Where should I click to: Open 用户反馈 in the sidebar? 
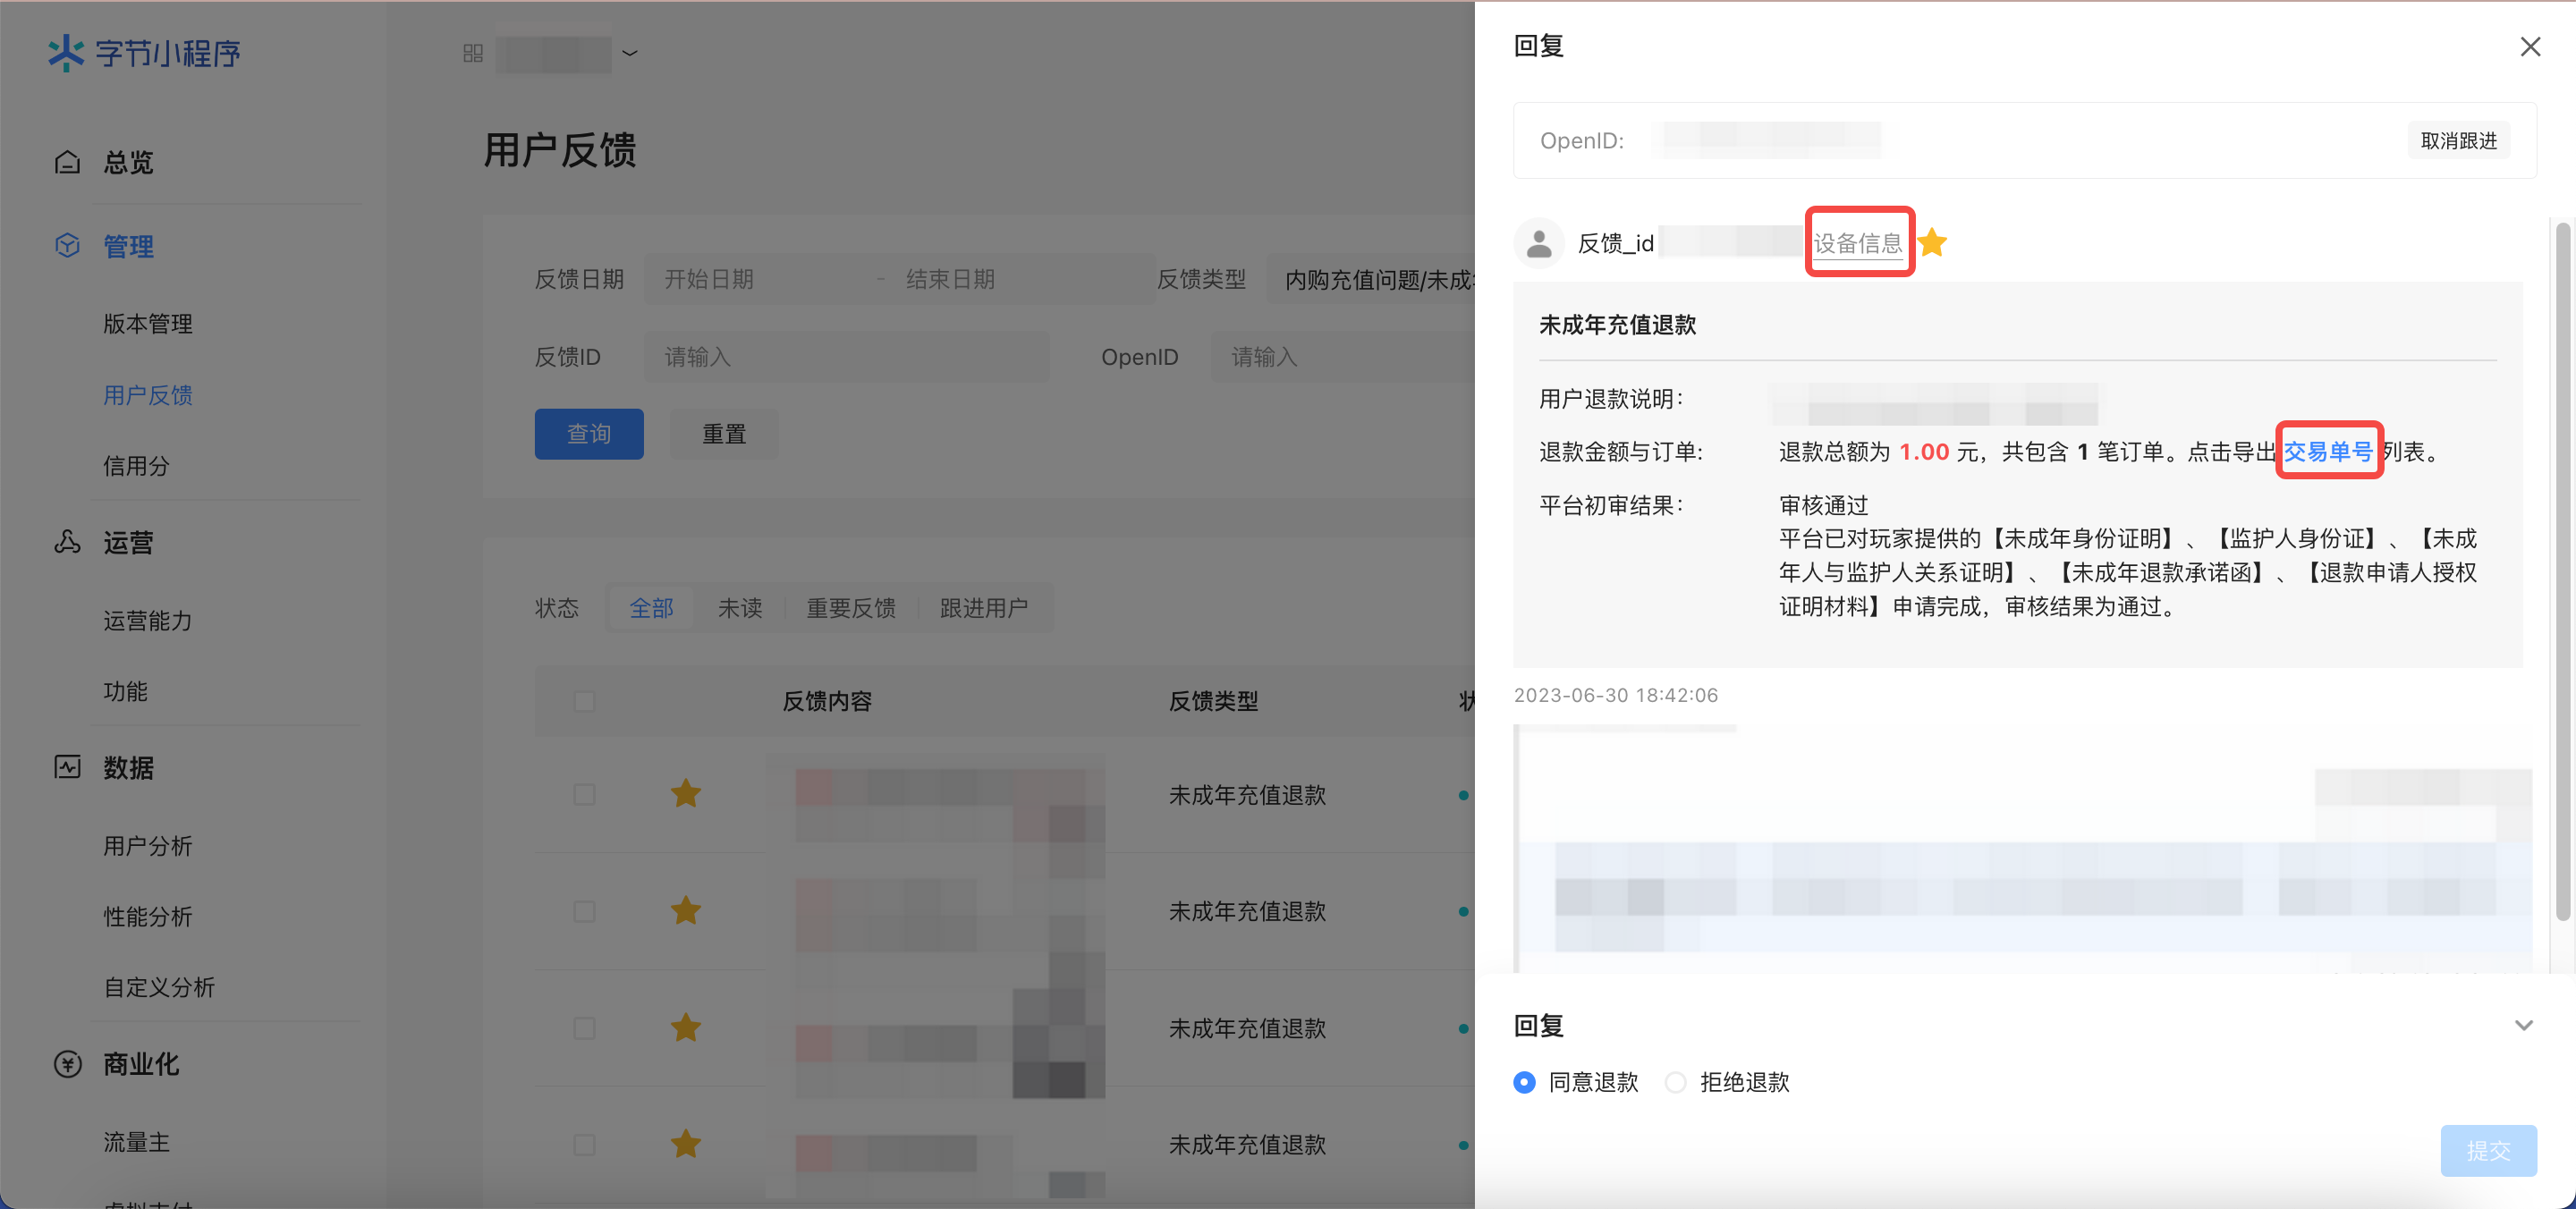[x=148, y=395]
